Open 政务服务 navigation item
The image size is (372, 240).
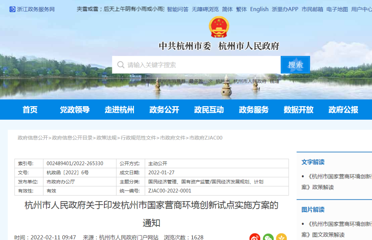point(254,110)
